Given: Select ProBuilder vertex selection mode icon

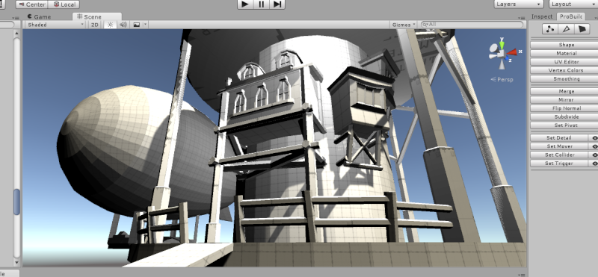Looking at the screenshot, I should (x=550, y=29).
